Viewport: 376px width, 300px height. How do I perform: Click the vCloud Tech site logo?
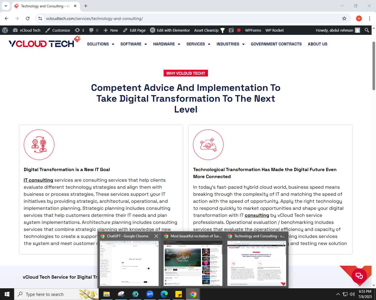tap(44, 42)
